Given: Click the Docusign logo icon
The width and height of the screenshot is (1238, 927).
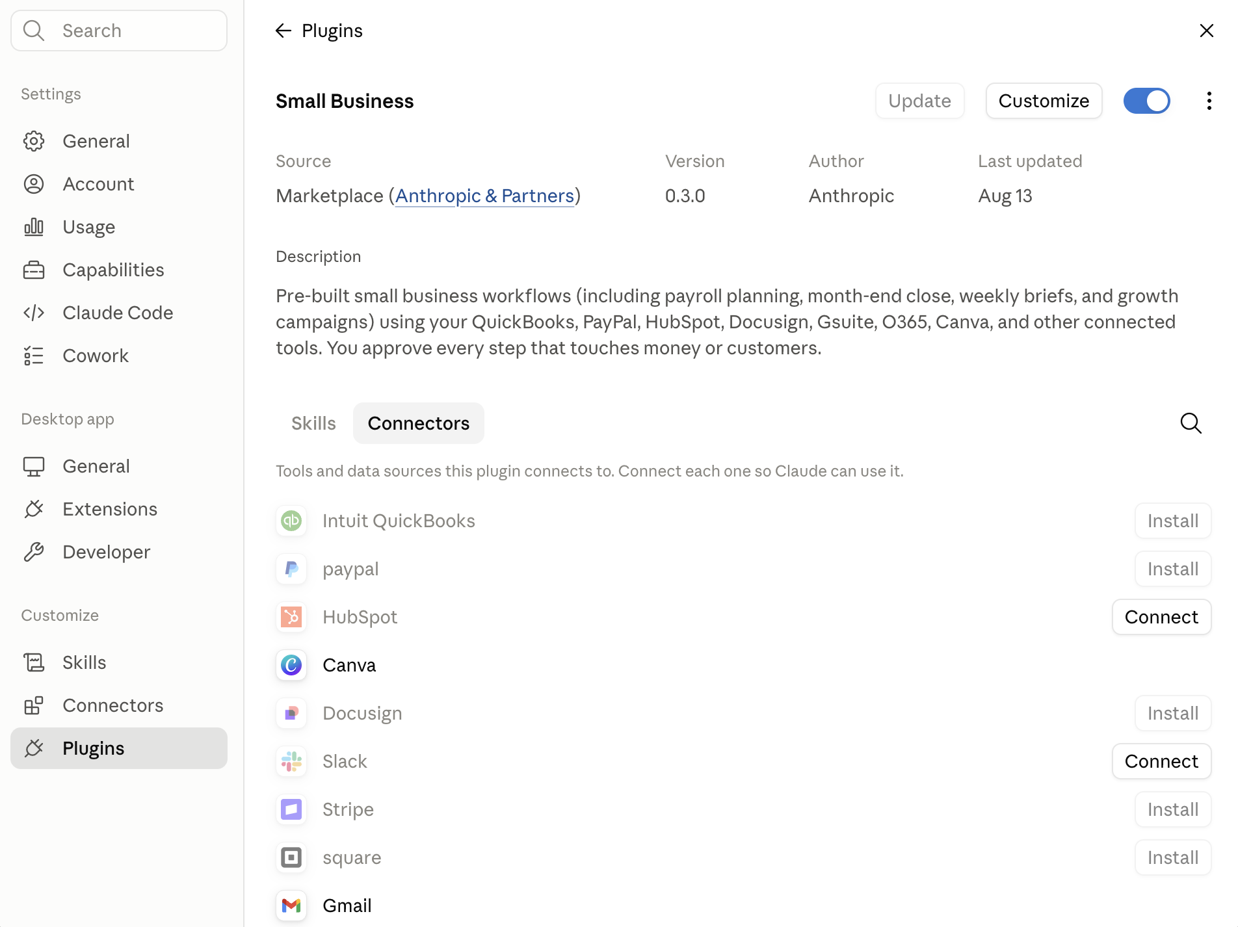Looking at the screenshot, I should pos(291,713).
